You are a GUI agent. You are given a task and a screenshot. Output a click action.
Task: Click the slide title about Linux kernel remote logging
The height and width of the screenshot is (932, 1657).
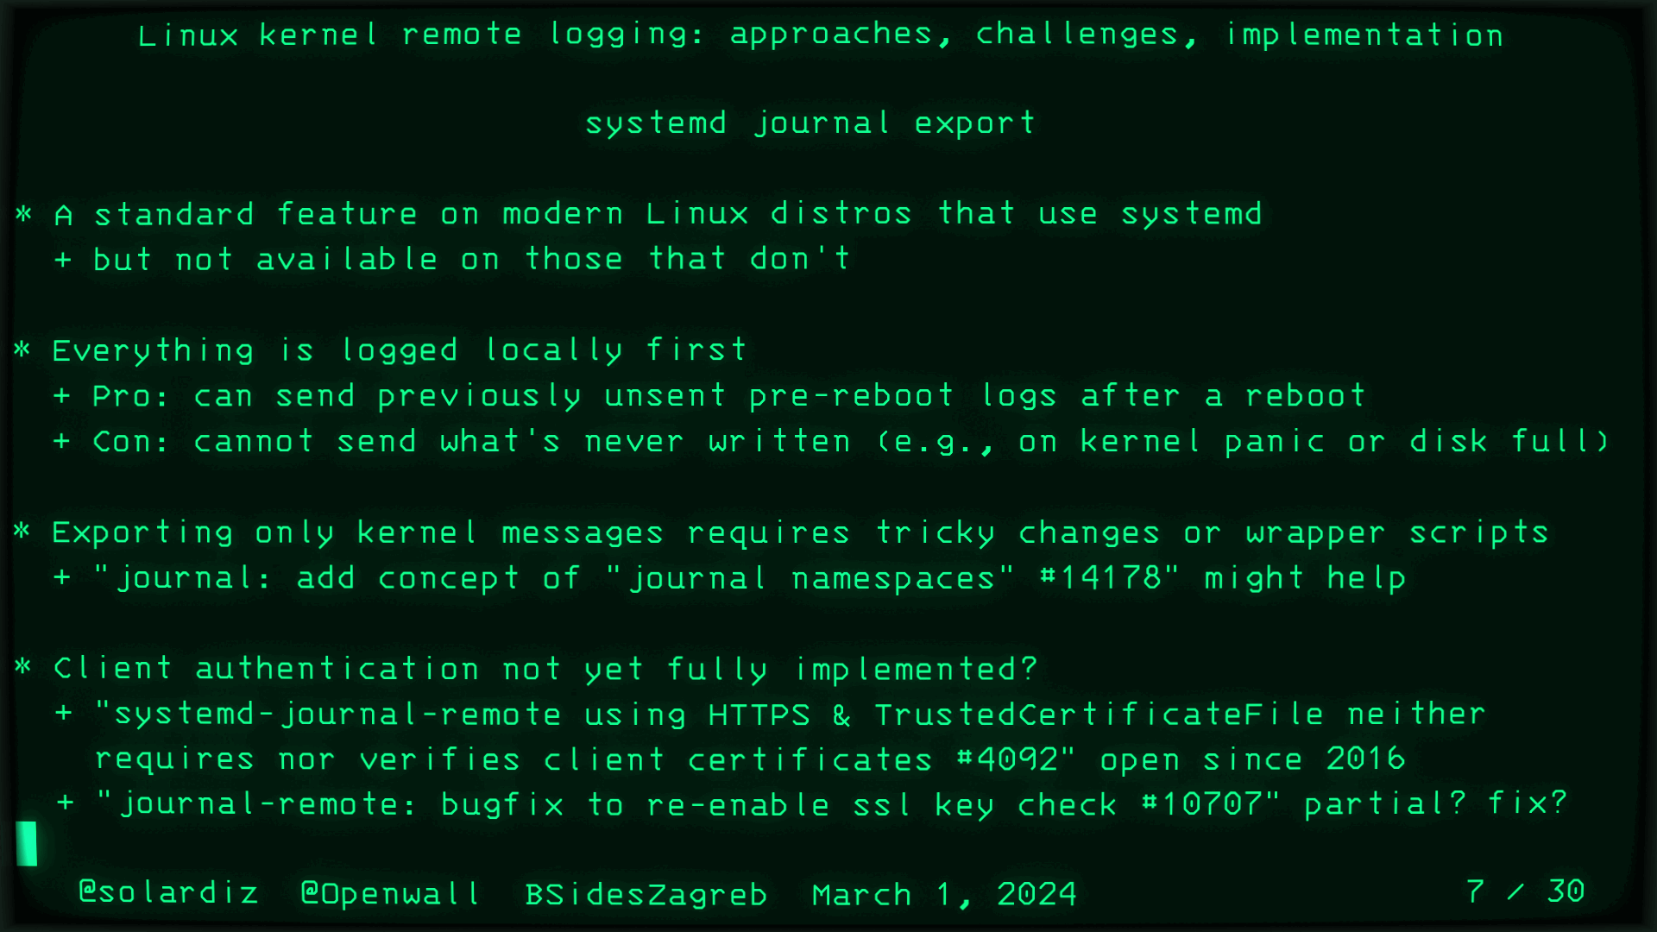[821, 35]
